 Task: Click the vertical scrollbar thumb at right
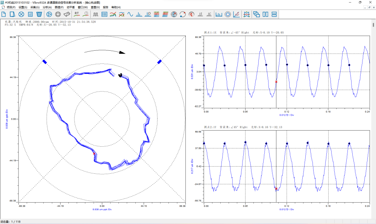point(373,25)
